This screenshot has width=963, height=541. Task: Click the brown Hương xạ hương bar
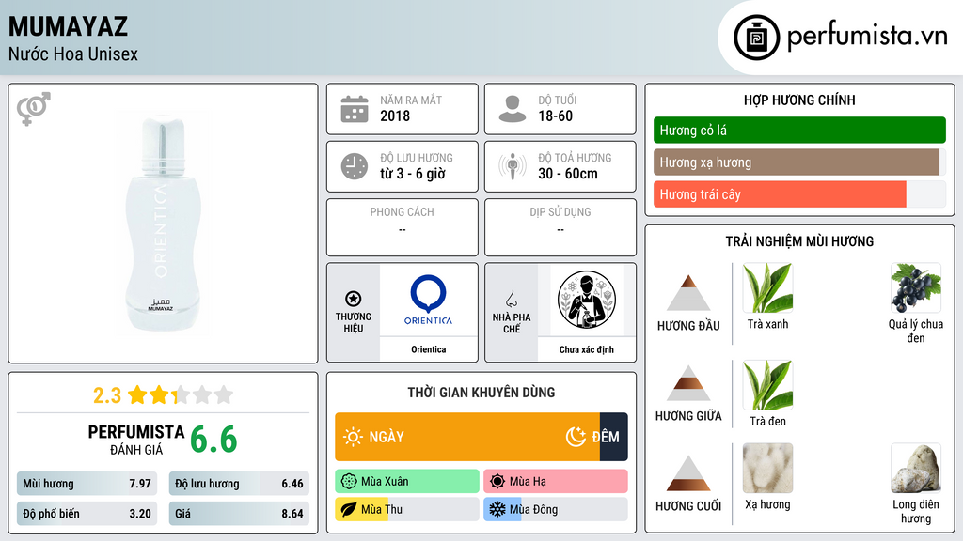[x=797, y=162]
